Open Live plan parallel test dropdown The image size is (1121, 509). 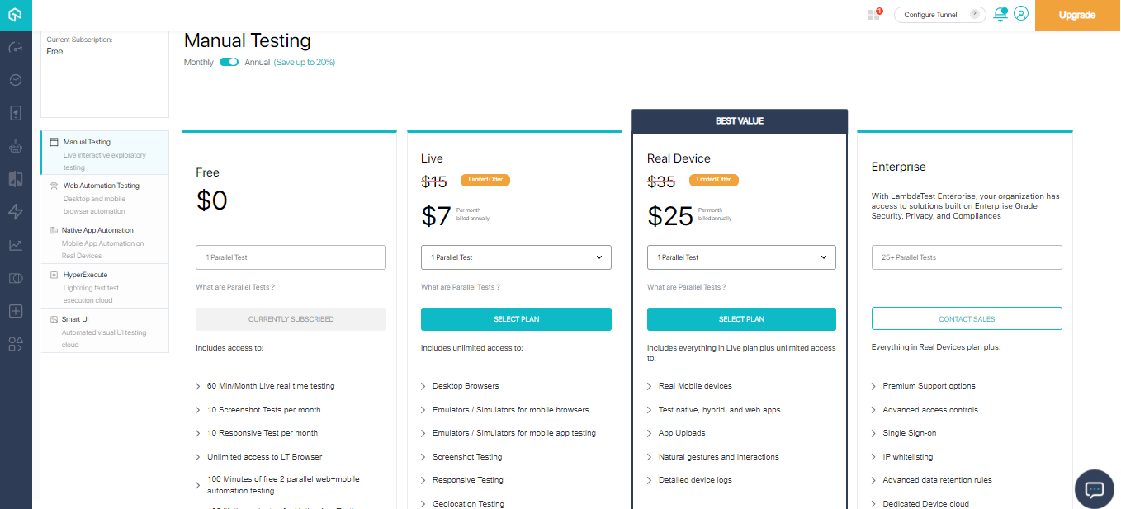click(516, 257)
